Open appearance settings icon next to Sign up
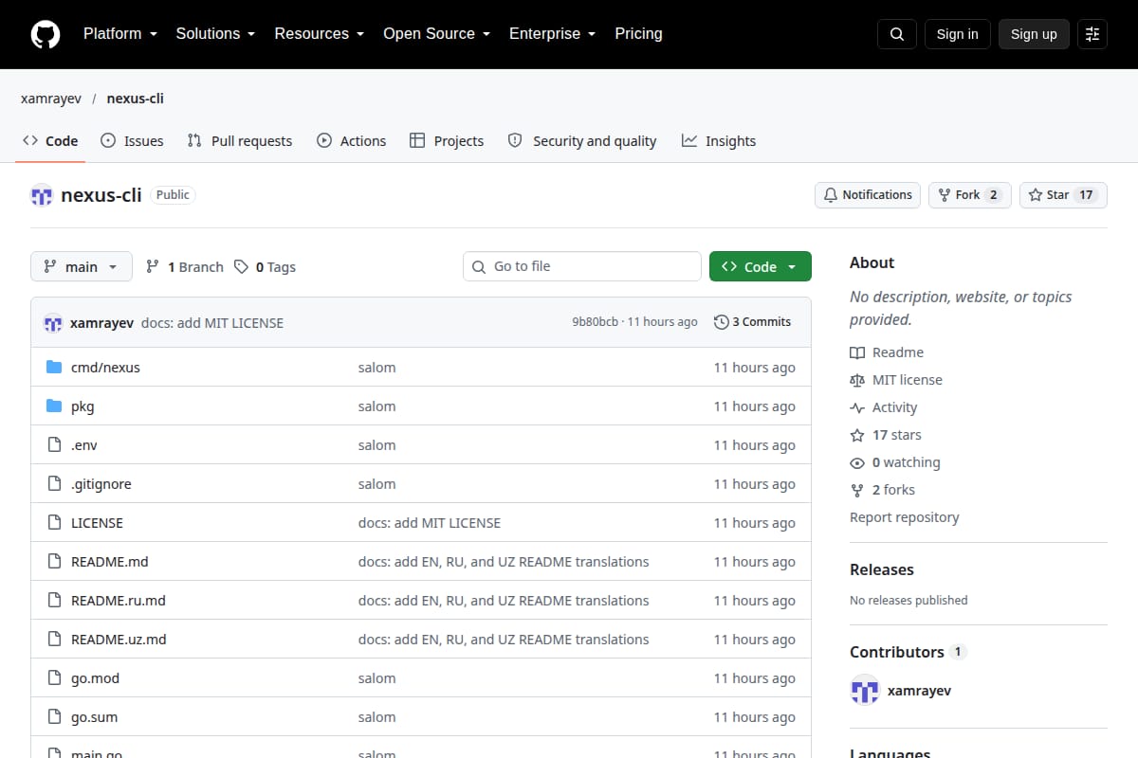Screen dimensions: 1138x758 pyautogui.click(x=1092, y=34)
